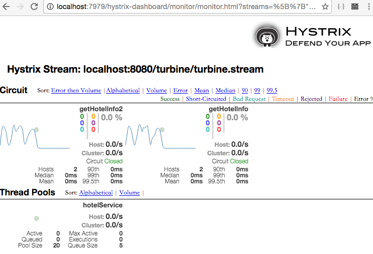Click the hotelService thread pool circle
This screenshot has height=254, width=373.
(x=36, y=218)
